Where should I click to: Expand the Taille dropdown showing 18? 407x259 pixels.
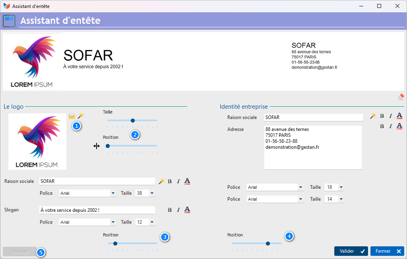coord(341,187)
